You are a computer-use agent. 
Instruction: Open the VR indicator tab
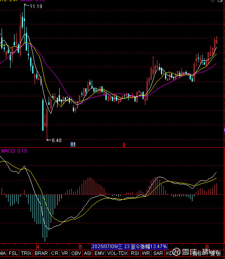[x=64, y=253]
